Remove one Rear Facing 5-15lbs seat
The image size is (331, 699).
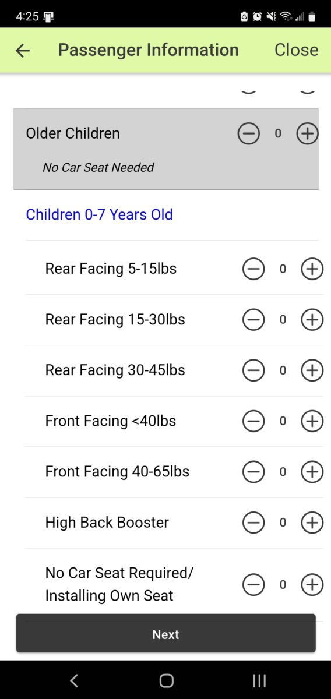tap(253, 269)
